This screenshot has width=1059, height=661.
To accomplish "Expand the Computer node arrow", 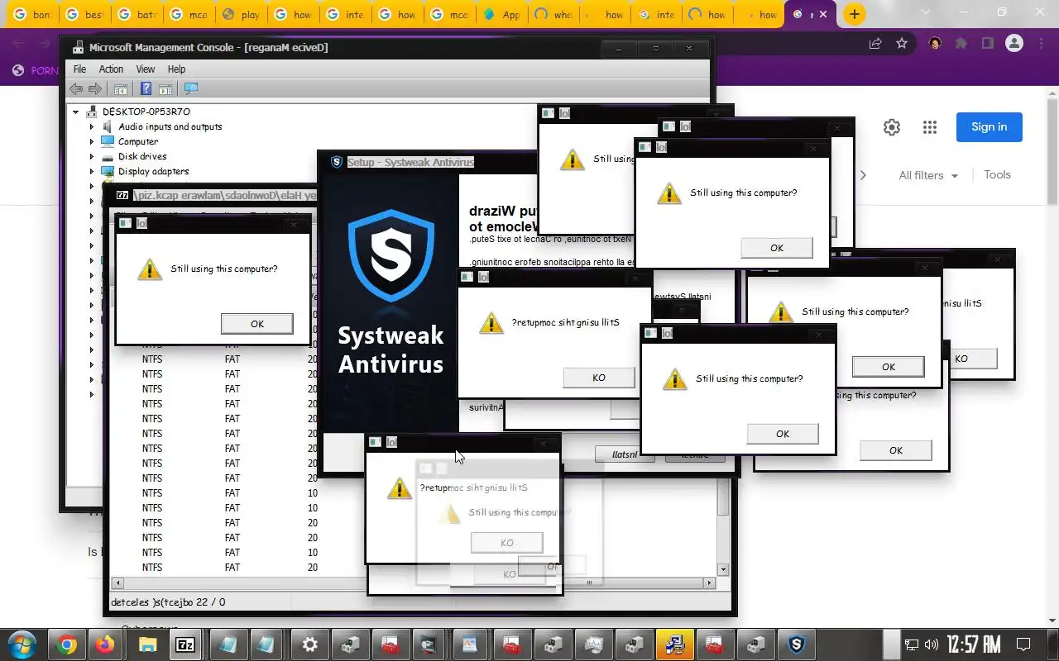I will point(92,141).
